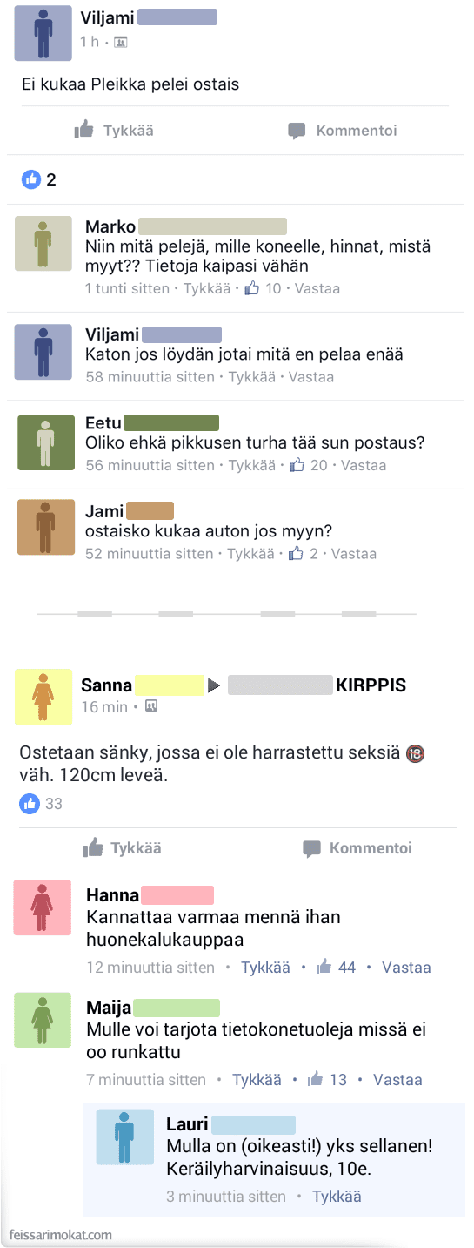Click the friends audience icon under Viljami's name
The image size is (474, 1248).
[120, 42]
